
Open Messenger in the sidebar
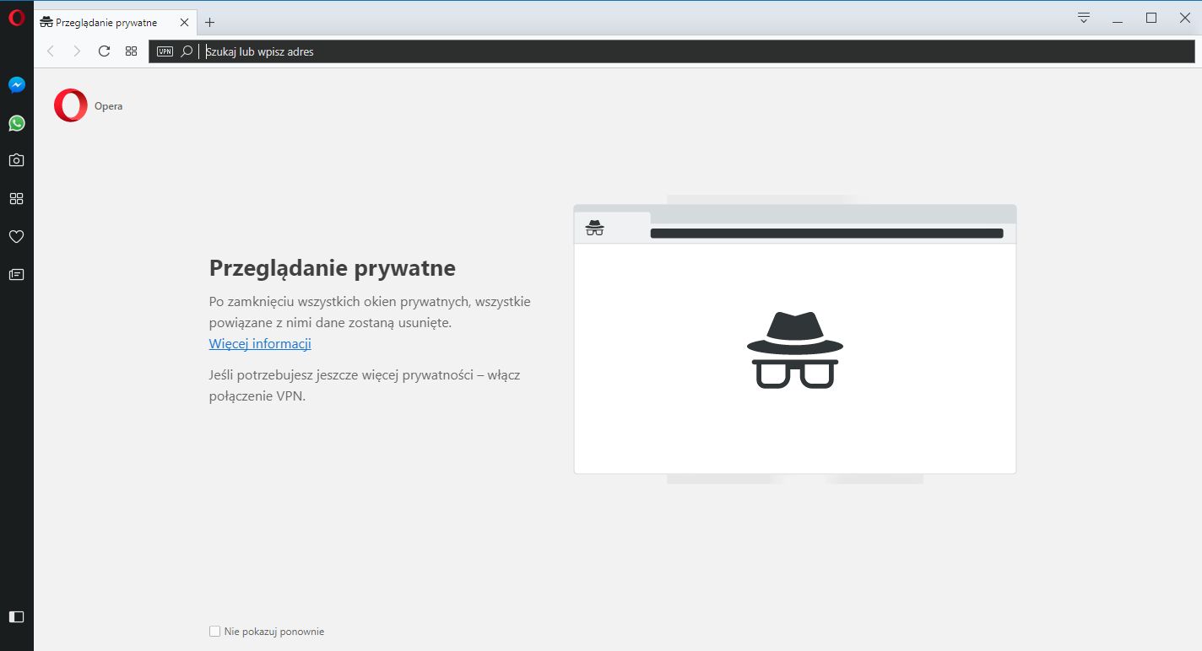click(x=16, y=84)
